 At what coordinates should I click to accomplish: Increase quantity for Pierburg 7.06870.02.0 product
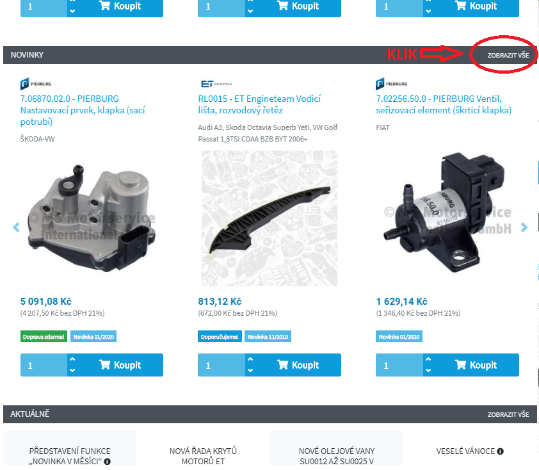(72, 359)
